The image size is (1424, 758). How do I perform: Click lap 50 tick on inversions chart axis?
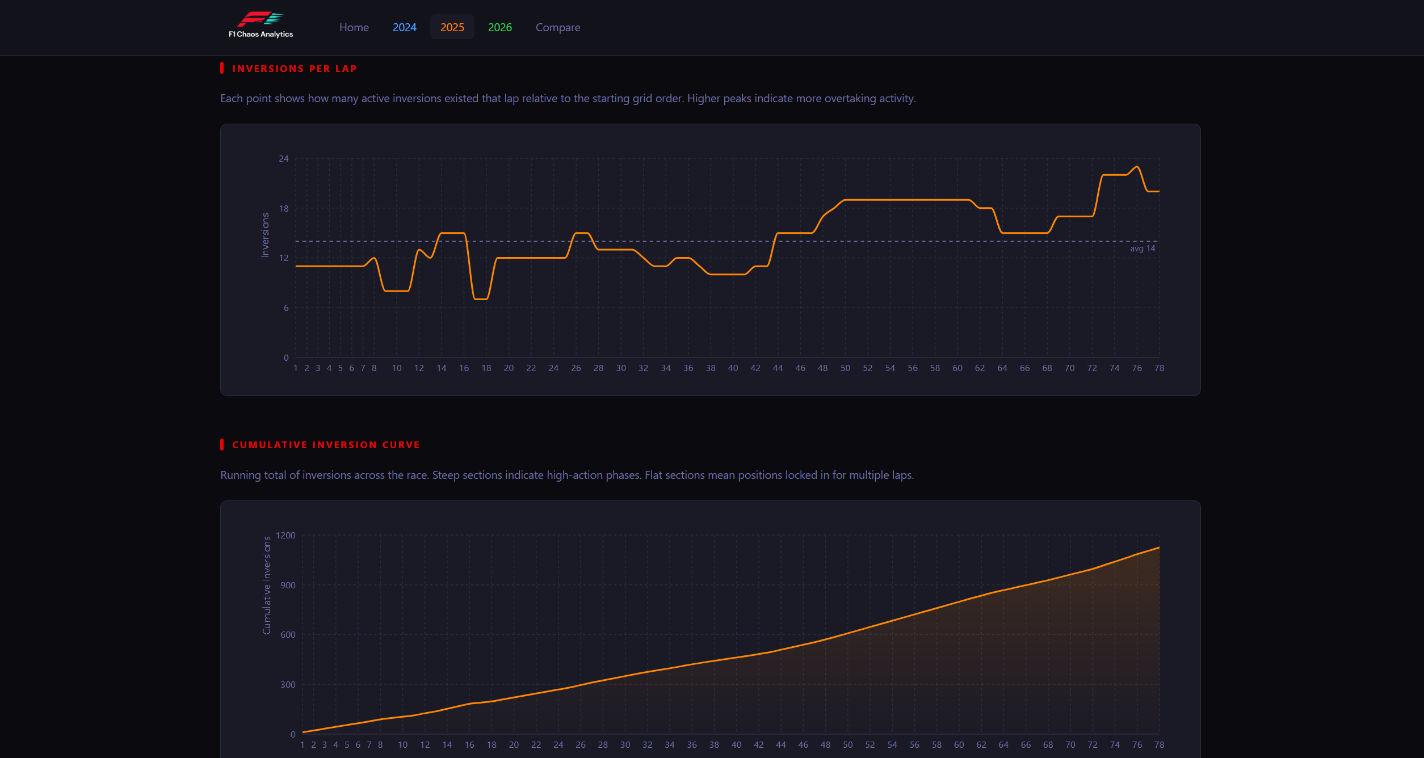845,368
